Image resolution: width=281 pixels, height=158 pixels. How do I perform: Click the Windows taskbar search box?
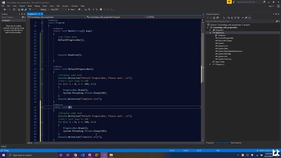[x=32, y=155]
